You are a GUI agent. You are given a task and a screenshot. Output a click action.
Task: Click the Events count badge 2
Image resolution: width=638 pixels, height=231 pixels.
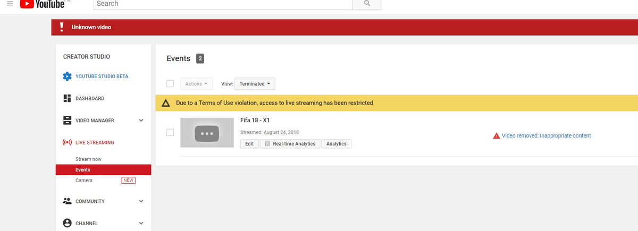[x=200, y=58]
